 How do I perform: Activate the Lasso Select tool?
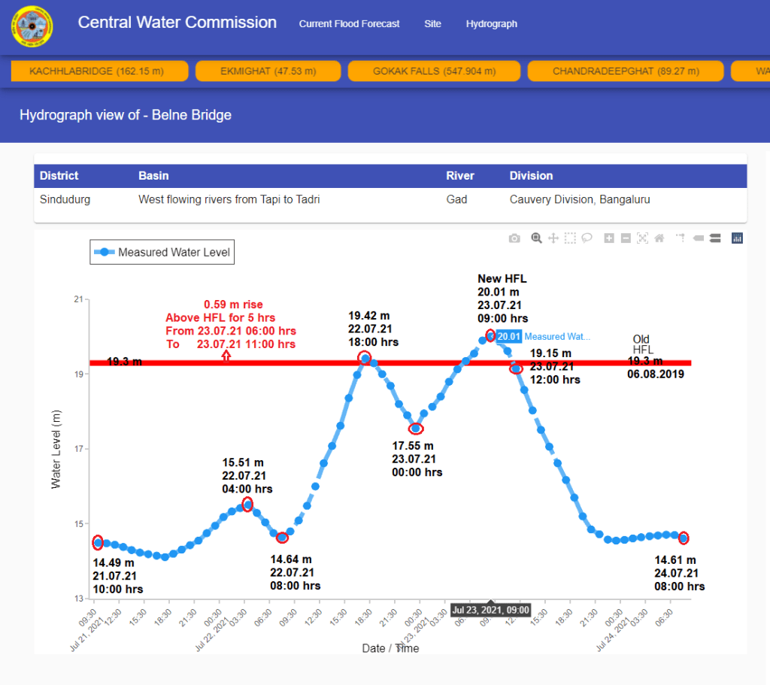[587, 238]
